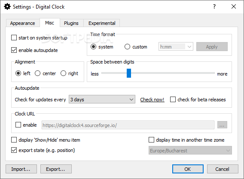Click the Clock URL text field
This screenshot has height=179, width=244.
pyautogui.click(x=128, y=125)
